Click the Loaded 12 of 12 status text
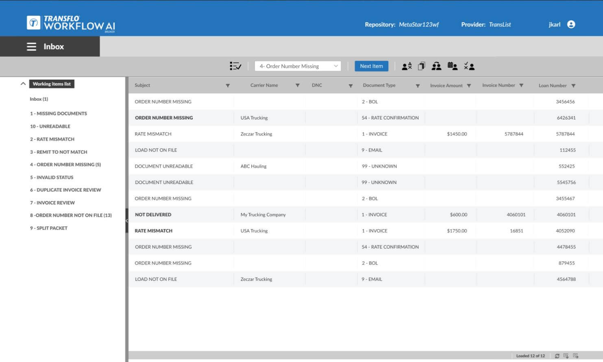 [530, 356]
